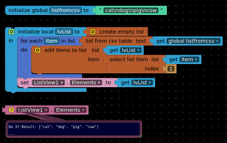Click "set" label on pink block
Viewport: 227px width, 143px height.
click(x=25, y=83)
